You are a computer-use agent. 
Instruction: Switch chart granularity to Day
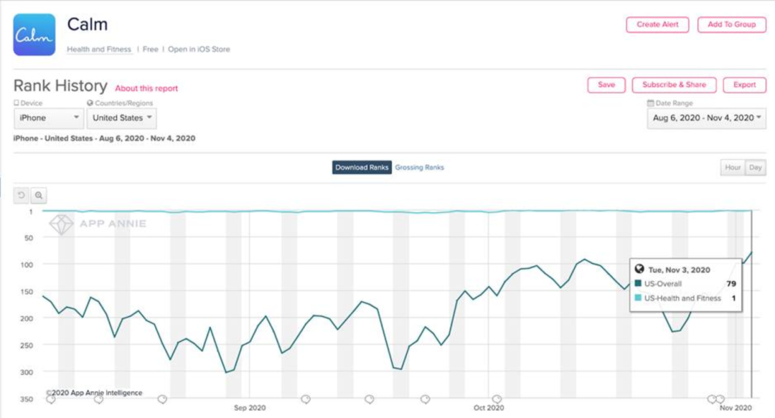tap(756, 168)
